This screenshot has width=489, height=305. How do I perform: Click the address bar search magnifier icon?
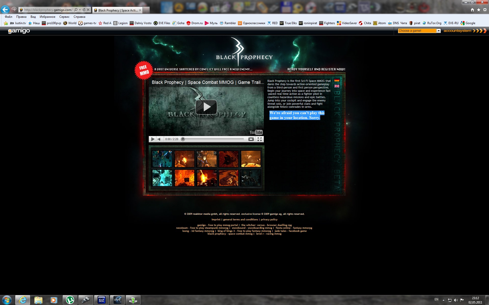point(76,10)
